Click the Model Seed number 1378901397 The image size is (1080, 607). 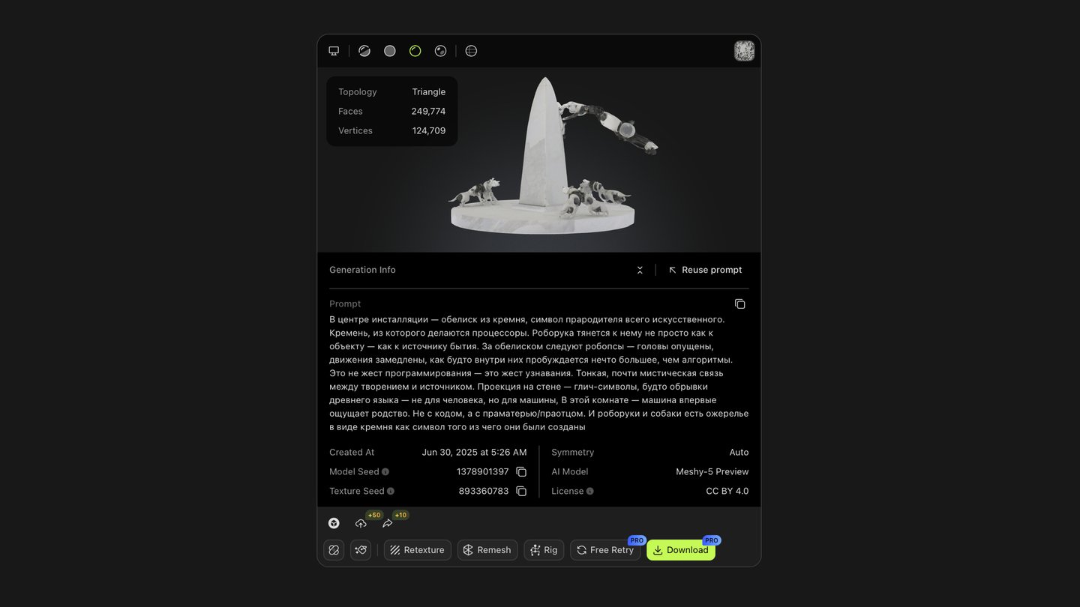(482, 472)
